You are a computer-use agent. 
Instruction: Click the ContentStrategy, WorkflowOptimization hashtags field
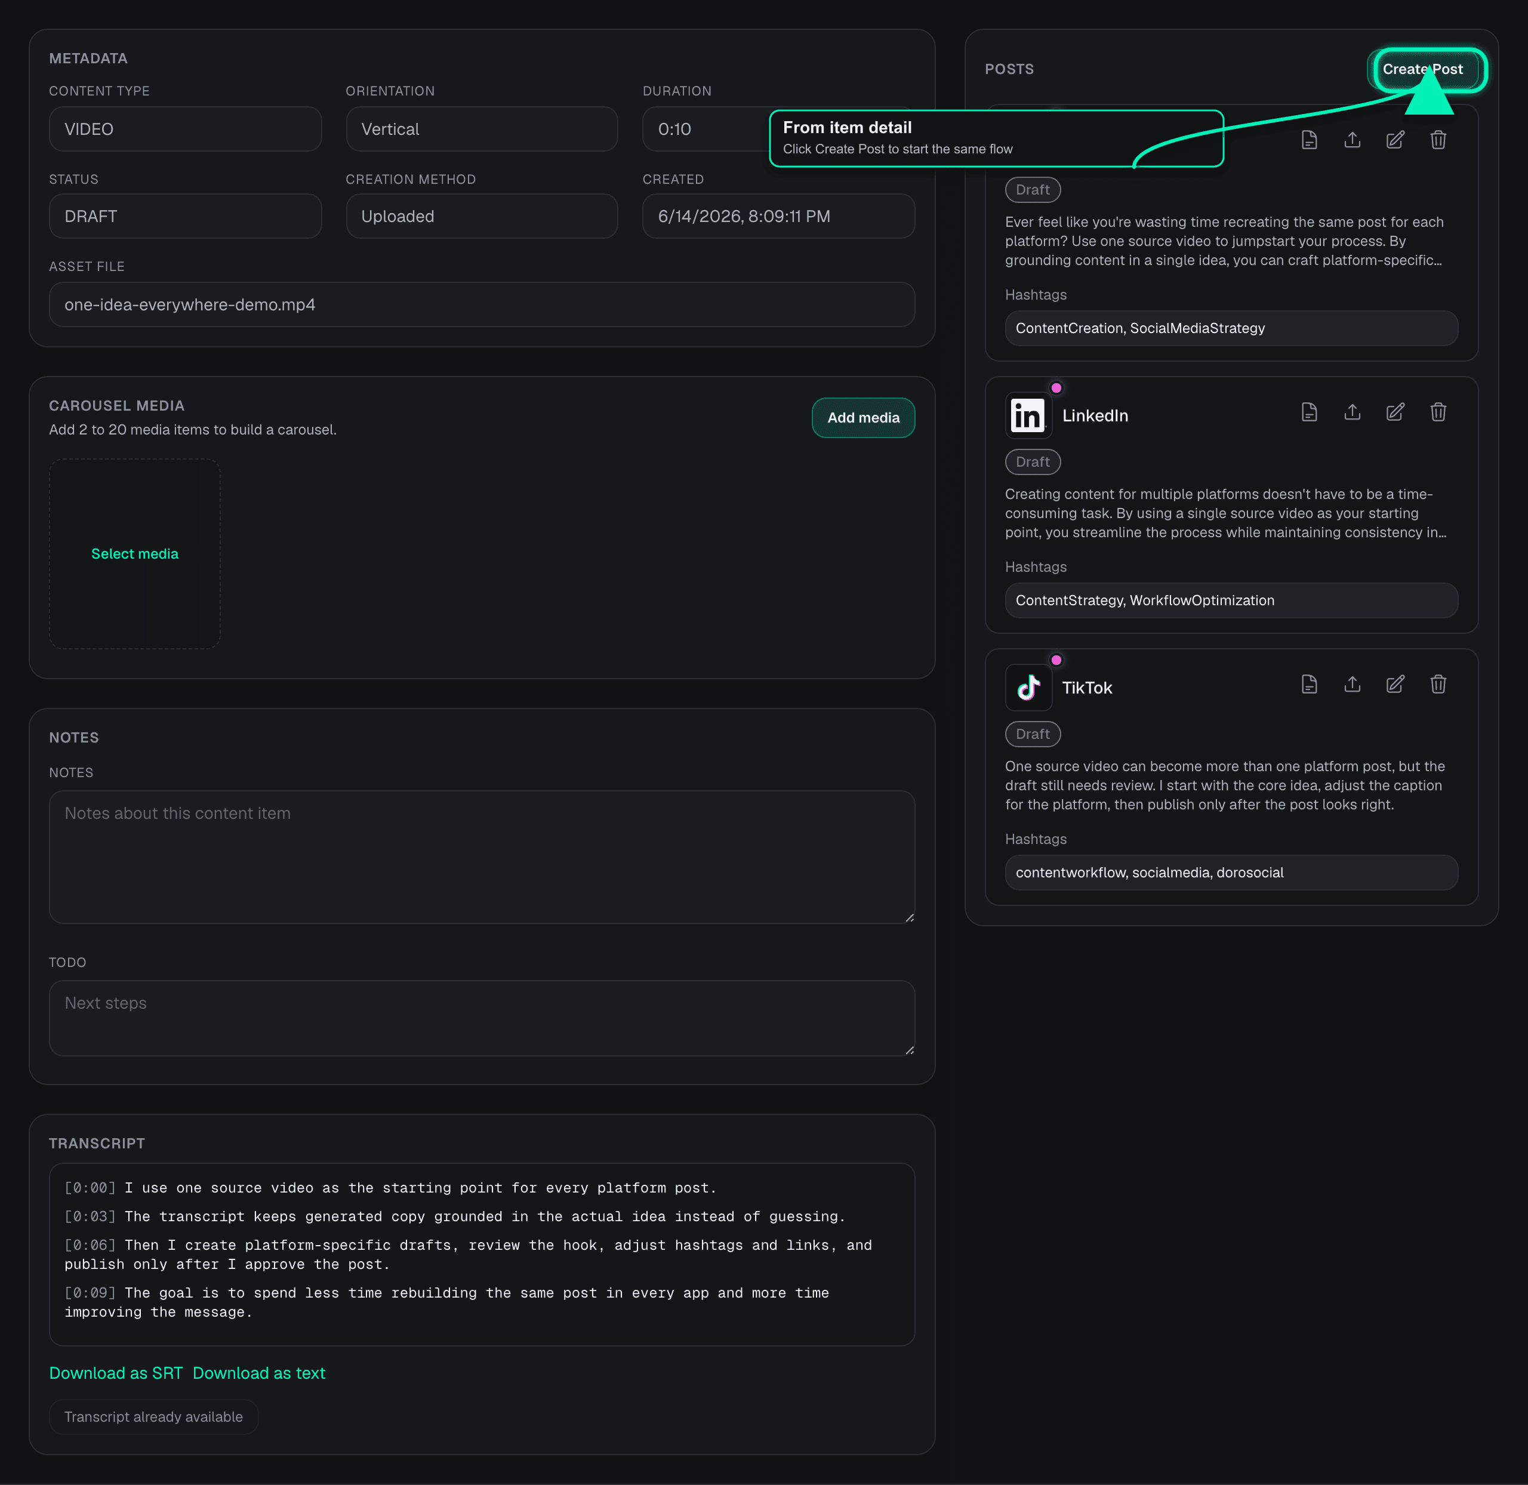(x=1231, y=600)
